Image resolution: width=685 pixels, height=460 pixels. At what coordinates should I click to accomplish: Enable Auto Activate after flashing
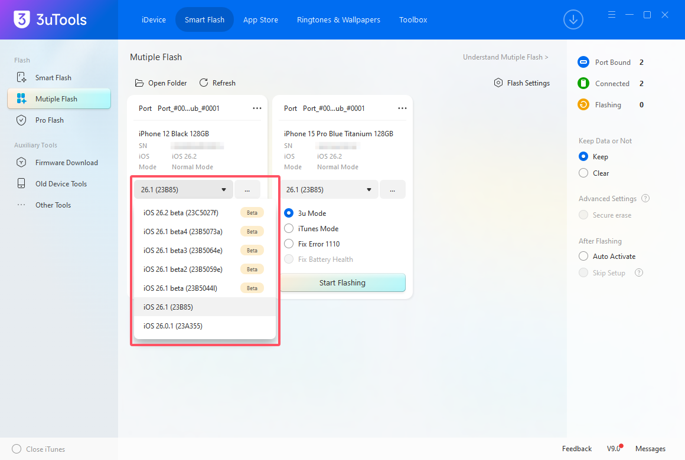585,256
